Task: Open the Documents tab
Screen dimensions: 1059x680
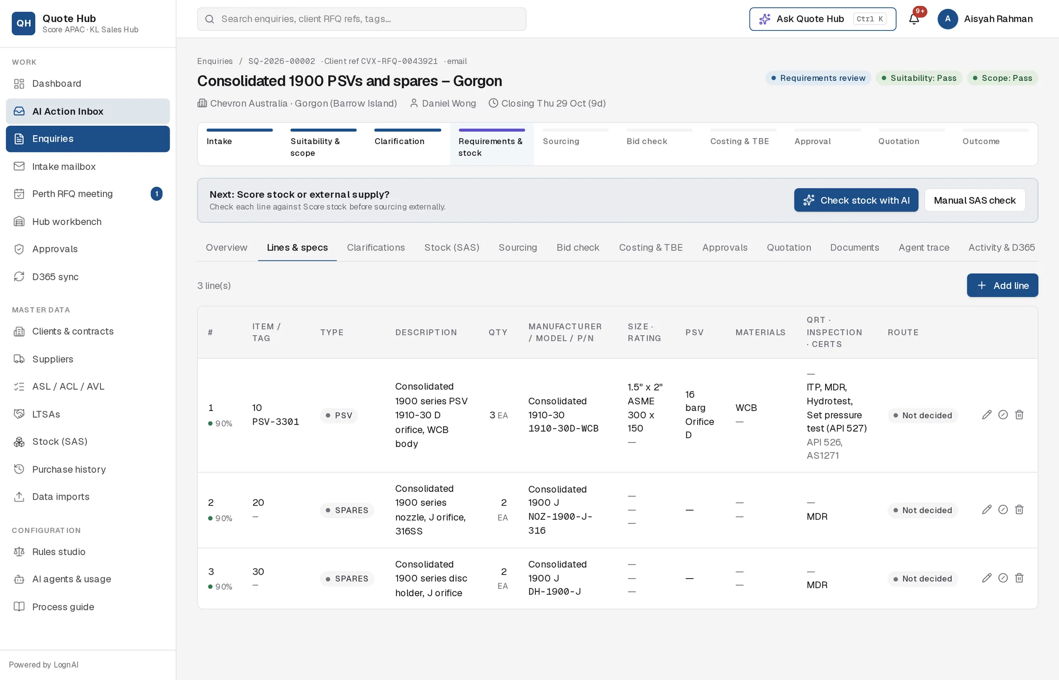Action: tap(855, 248)
